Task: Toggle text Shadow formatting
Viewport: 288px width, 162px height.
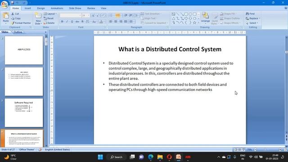Action: tap(82, 22)
